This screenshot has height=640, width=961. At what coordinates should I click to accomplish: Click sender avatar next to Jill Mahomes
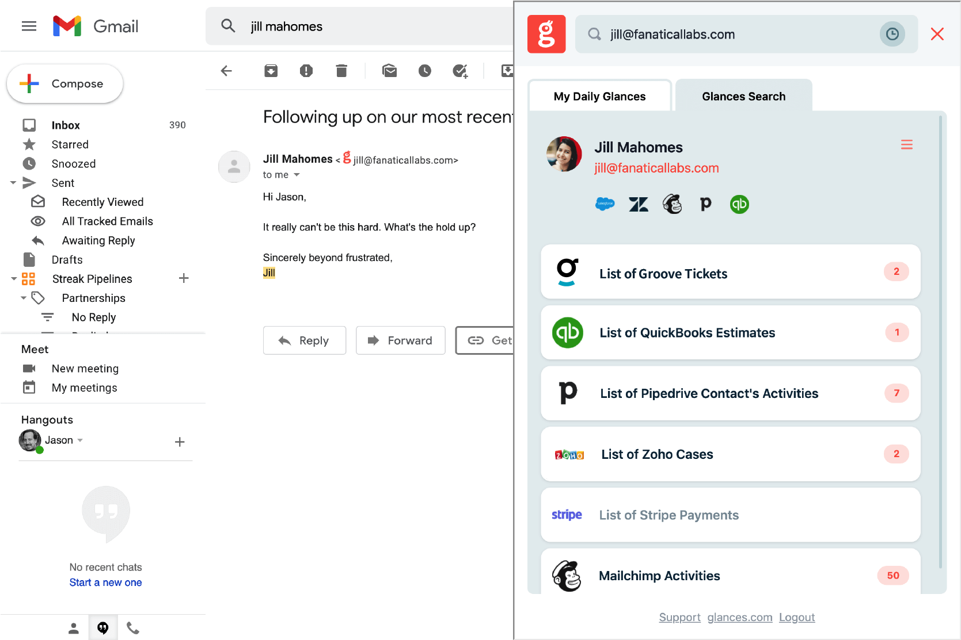pos(234,167)
